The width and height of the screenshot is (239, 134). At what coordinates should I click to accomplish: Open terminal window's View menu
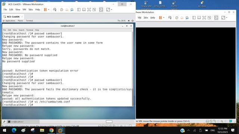(15, 30)
